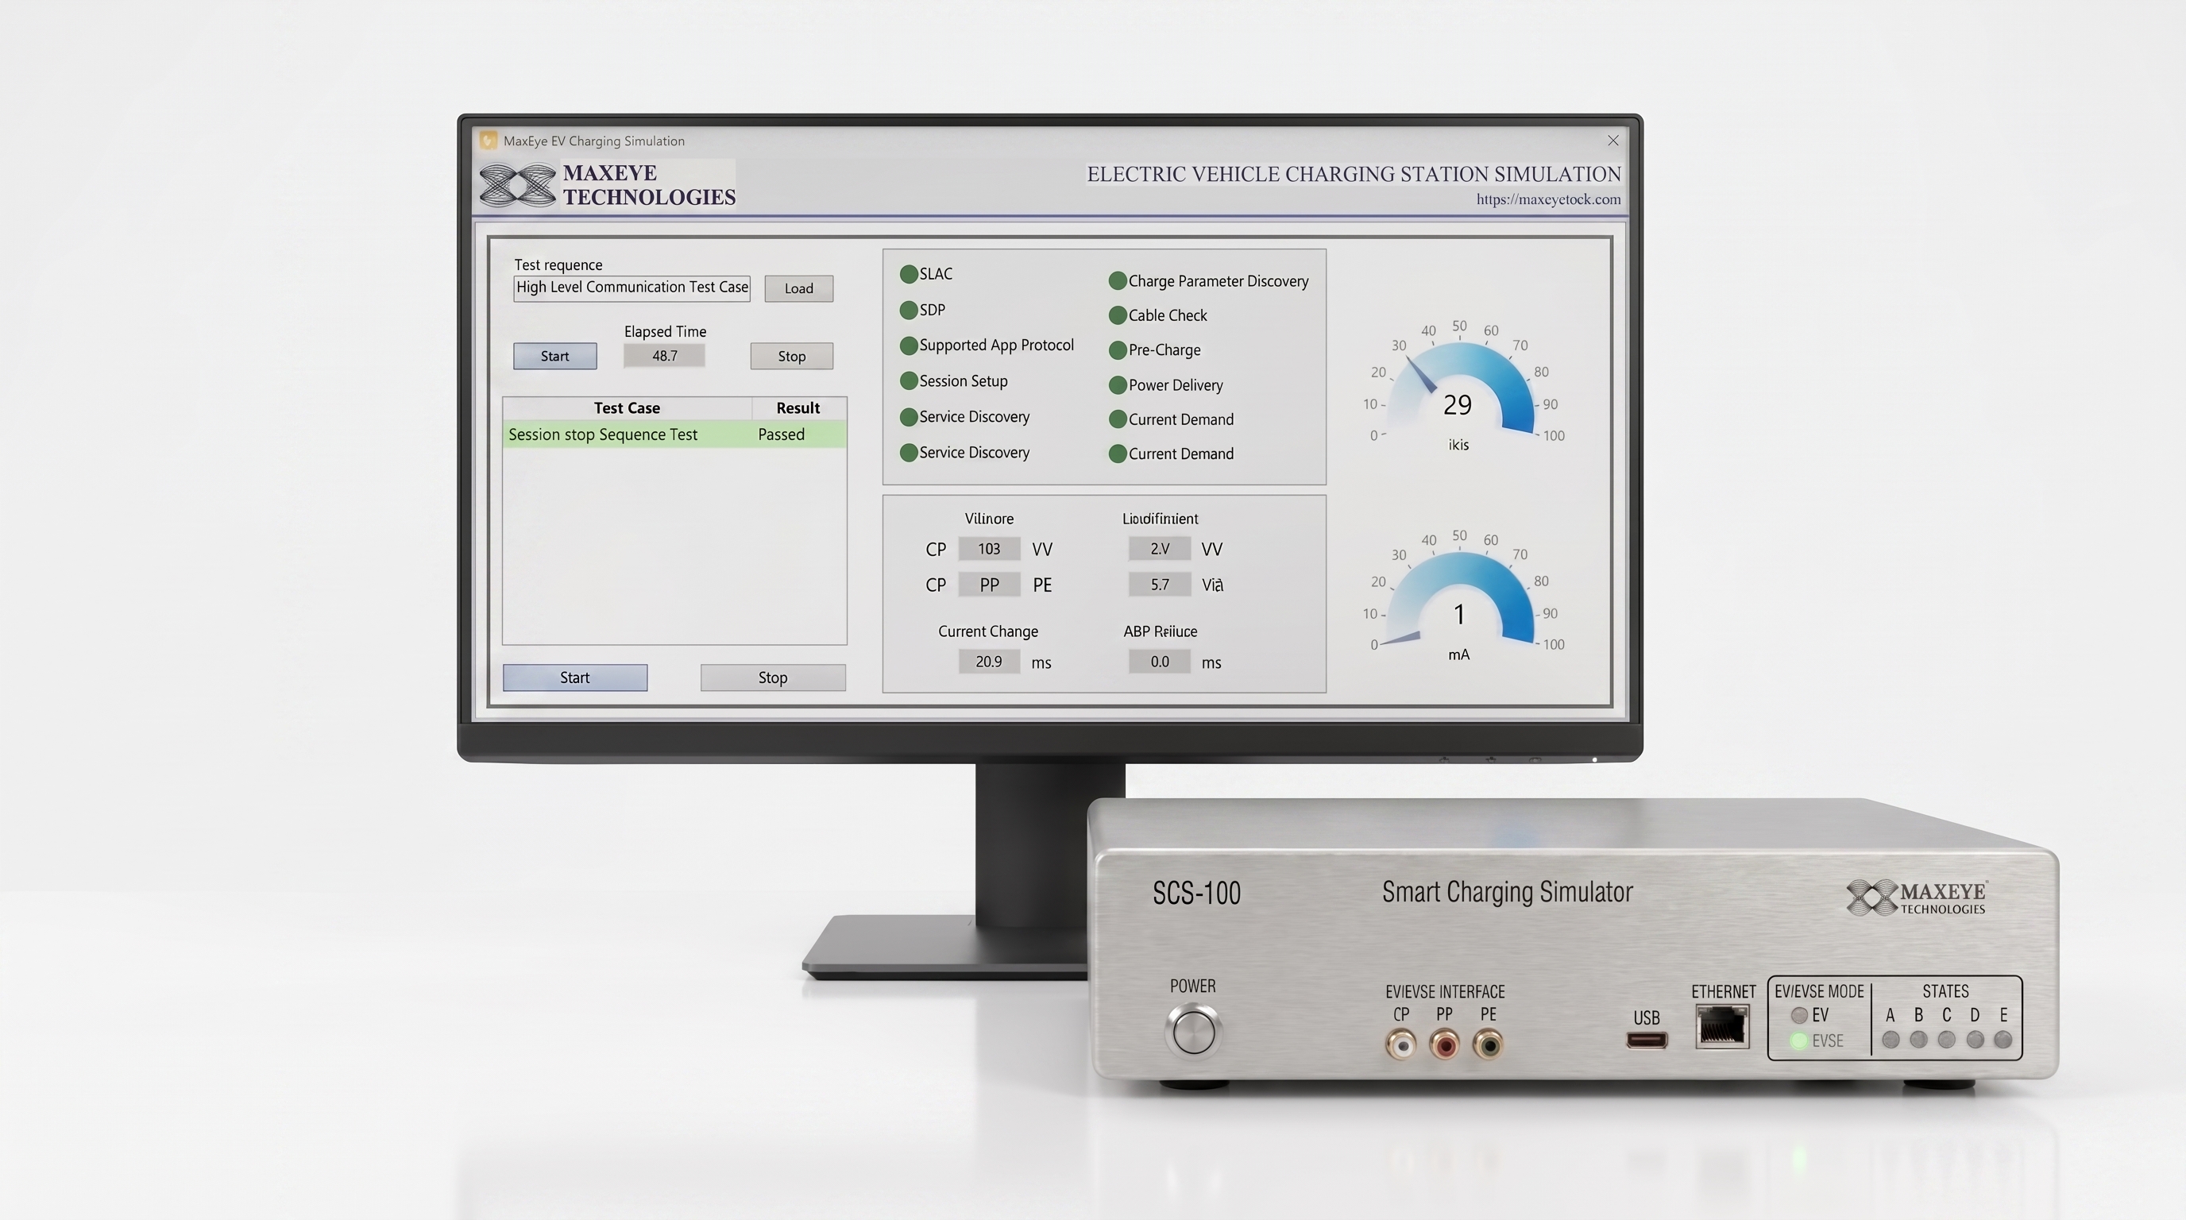Click the PP field between CP and PE

coord(990,585)
